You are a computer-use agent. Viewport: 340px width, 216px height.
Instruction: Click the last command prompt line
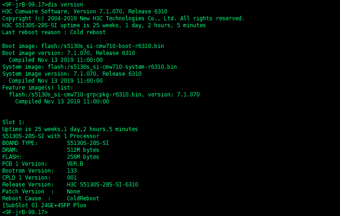click(25, 212)
